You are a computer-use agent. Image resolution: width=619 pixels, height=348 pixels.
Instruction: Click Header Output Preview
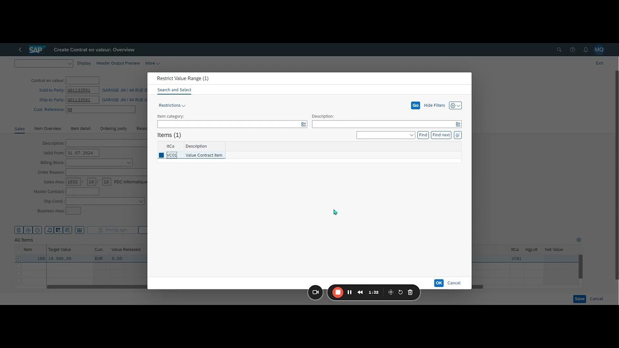pyautogui.click(x=118, y=63)
